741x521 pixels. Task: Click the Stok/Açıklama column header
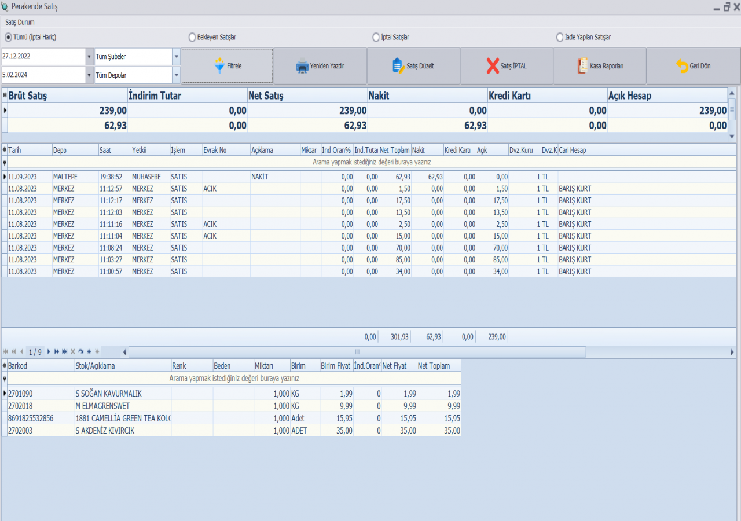pos(123,366)
